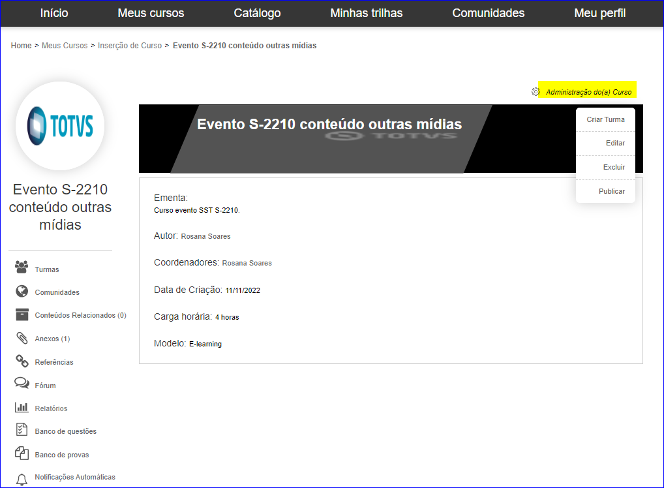The width and height of the screenshot is (664, 488).
Task: Click the Ementa text Curso evento SST S-2210
Action: click(x=197, y=210)
